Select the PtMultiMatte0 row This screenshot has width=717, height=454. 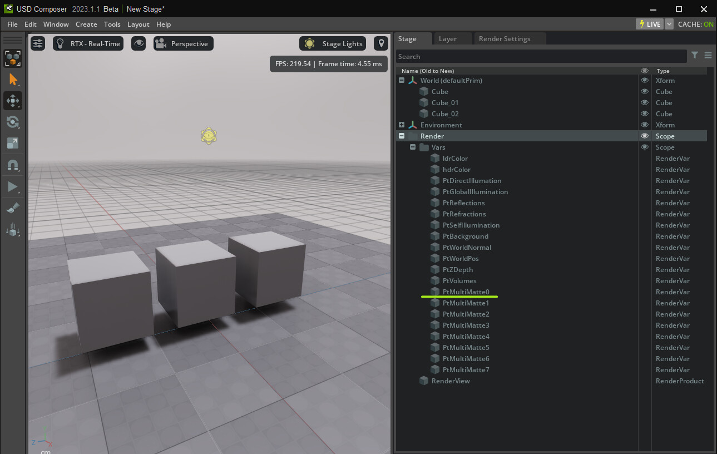point(551,292)
